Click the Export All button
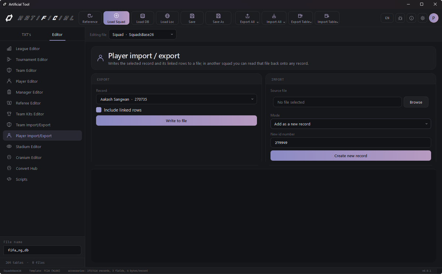Image resolution: width=442 pixels, height=274 pixels. pos(248,18)
